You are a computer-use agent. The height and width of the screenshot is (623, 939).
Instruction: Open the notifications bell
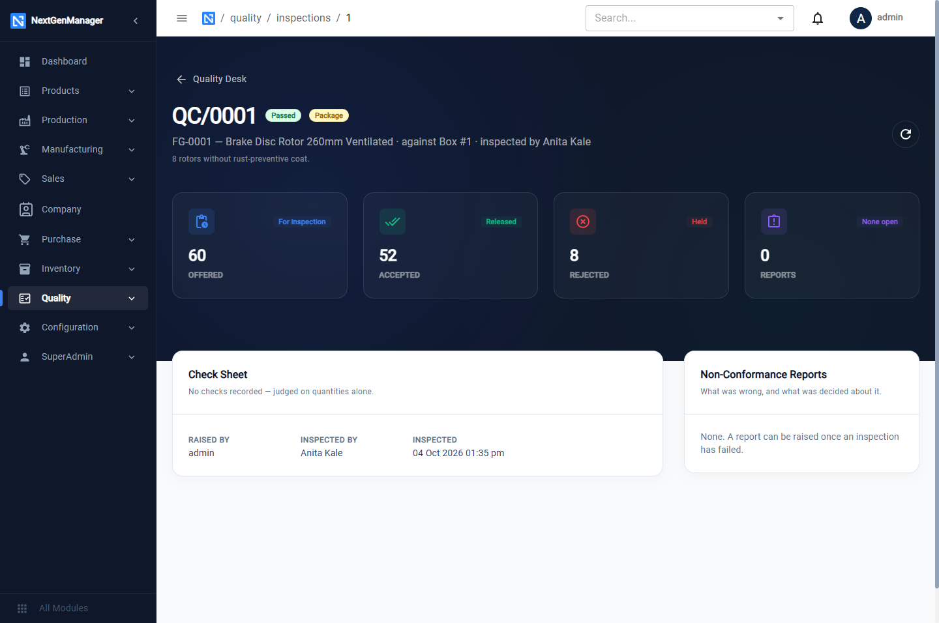pos(818,18)
